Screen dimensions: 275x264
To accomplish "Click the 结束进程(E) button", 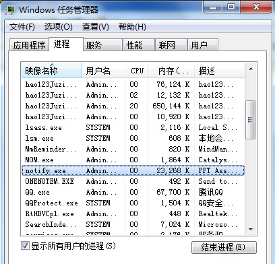I will [224, 247].
